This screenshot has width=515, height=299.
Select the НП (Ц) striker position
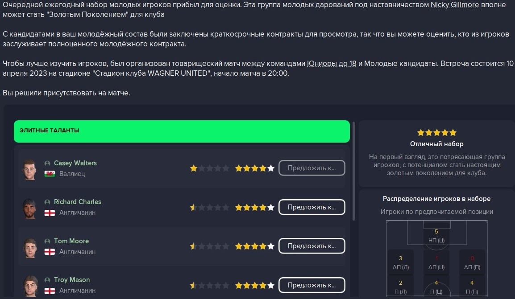click(x=436, y=236)
